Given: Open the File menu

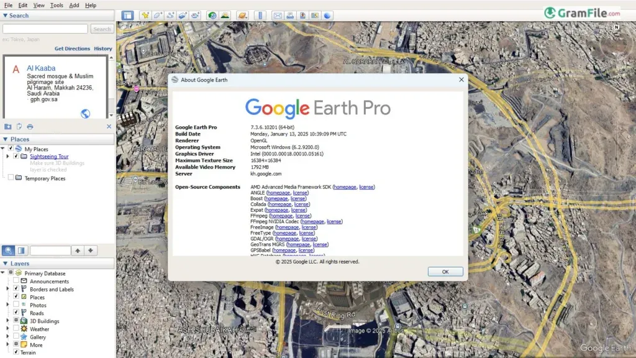Looking at the screenshot, I should [x=8, y=5].
